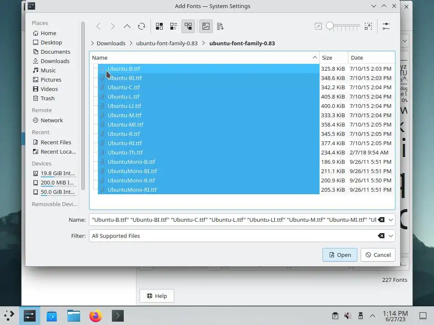Launch Firefox from the taskbar

(95, 316)
